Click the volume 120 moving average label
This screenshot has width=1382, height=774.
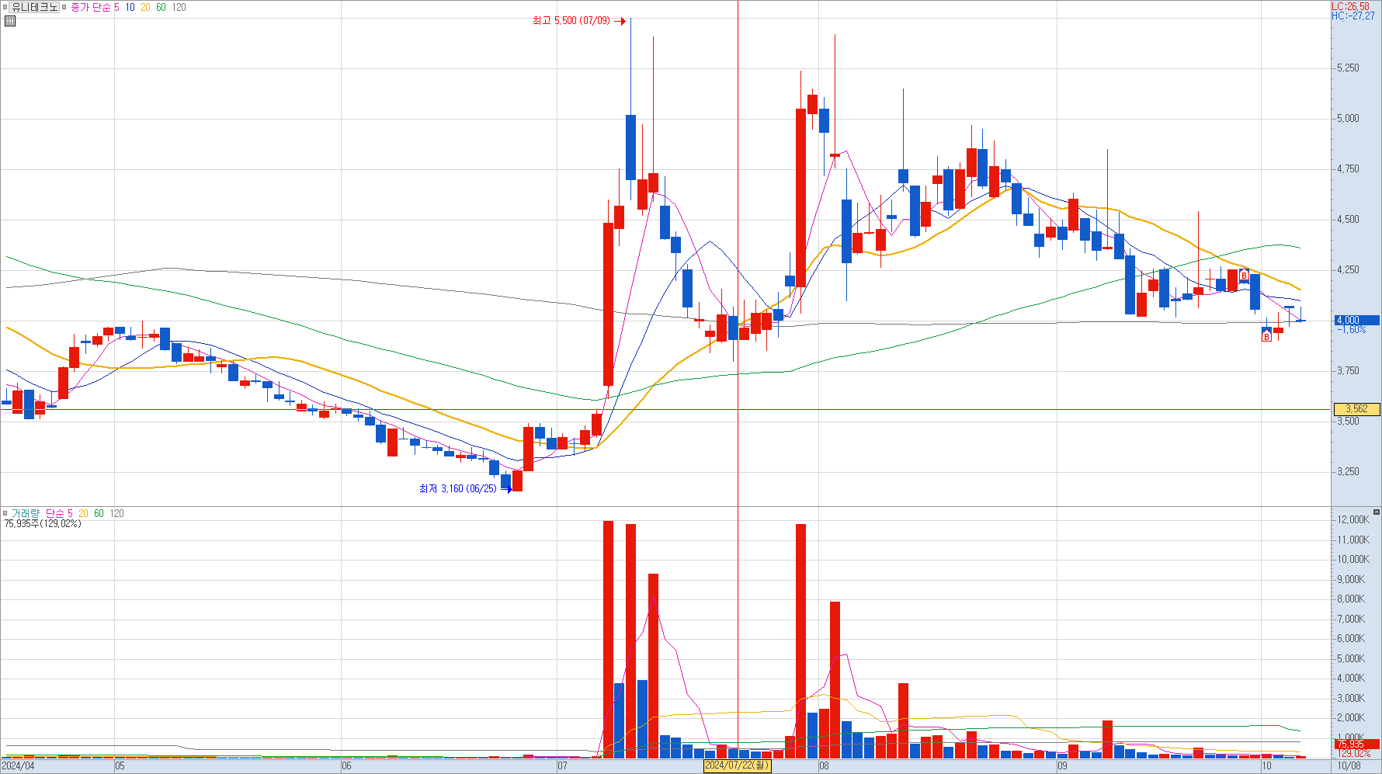click(116, 513)
